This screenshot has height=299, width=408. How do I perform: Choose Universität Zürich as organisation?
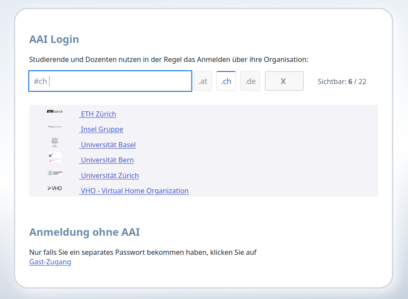pyautogui.click(x=109, y=175)
